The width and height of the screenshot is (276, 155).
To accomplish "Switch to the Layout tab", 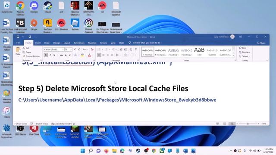I will coord(67,43).
